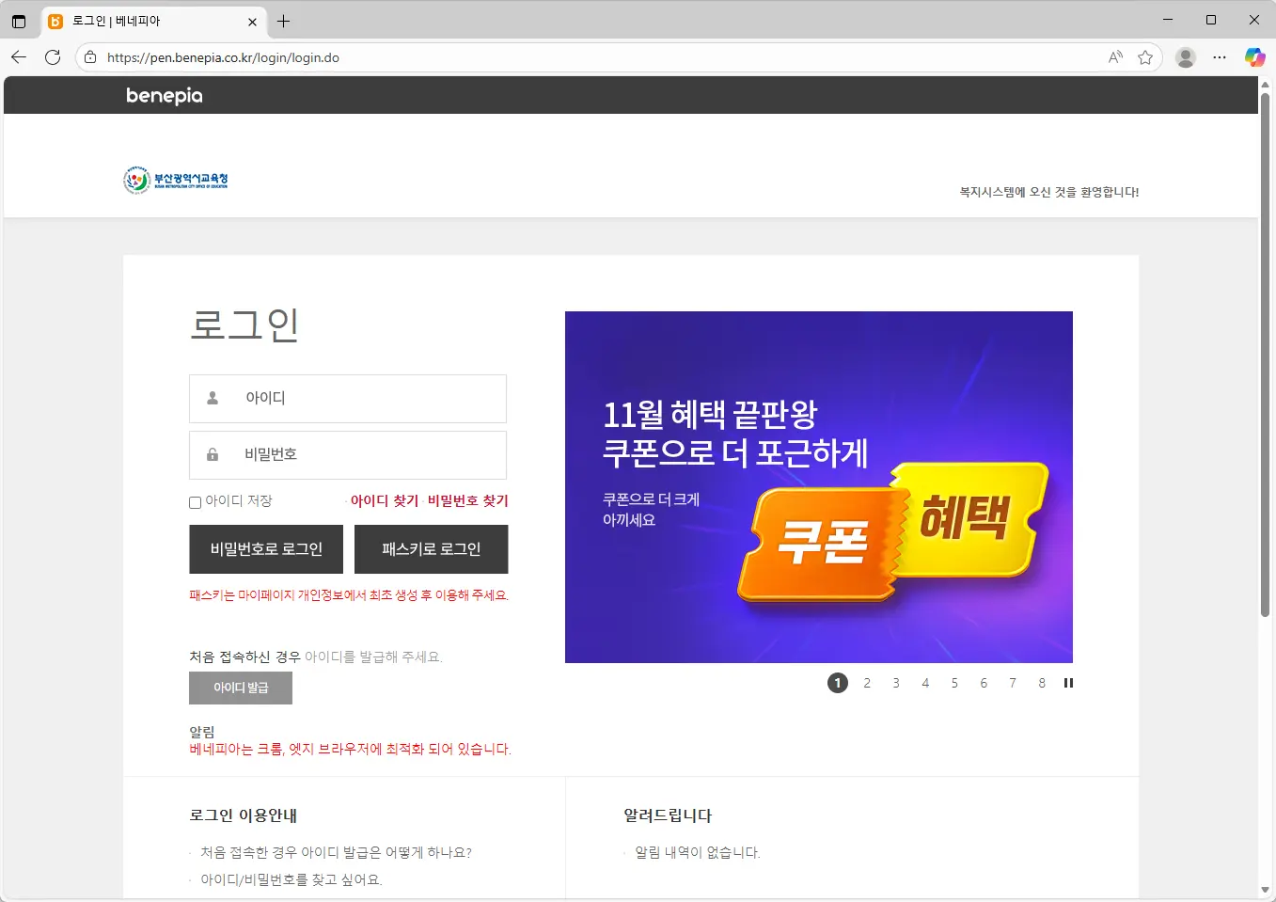This screenshot has width=1276, height=902.
Task: Click the back navigation arrow
Action: click(x=19, y=56)
